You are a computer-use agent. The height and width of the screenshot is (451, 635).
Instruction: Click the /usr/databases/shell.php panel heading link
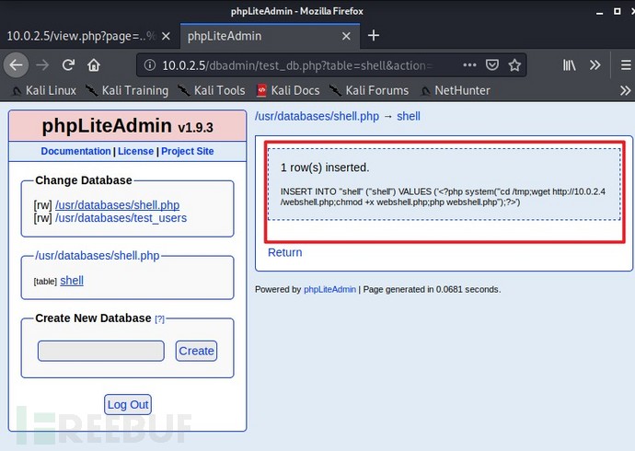click(x=98, y=256)
